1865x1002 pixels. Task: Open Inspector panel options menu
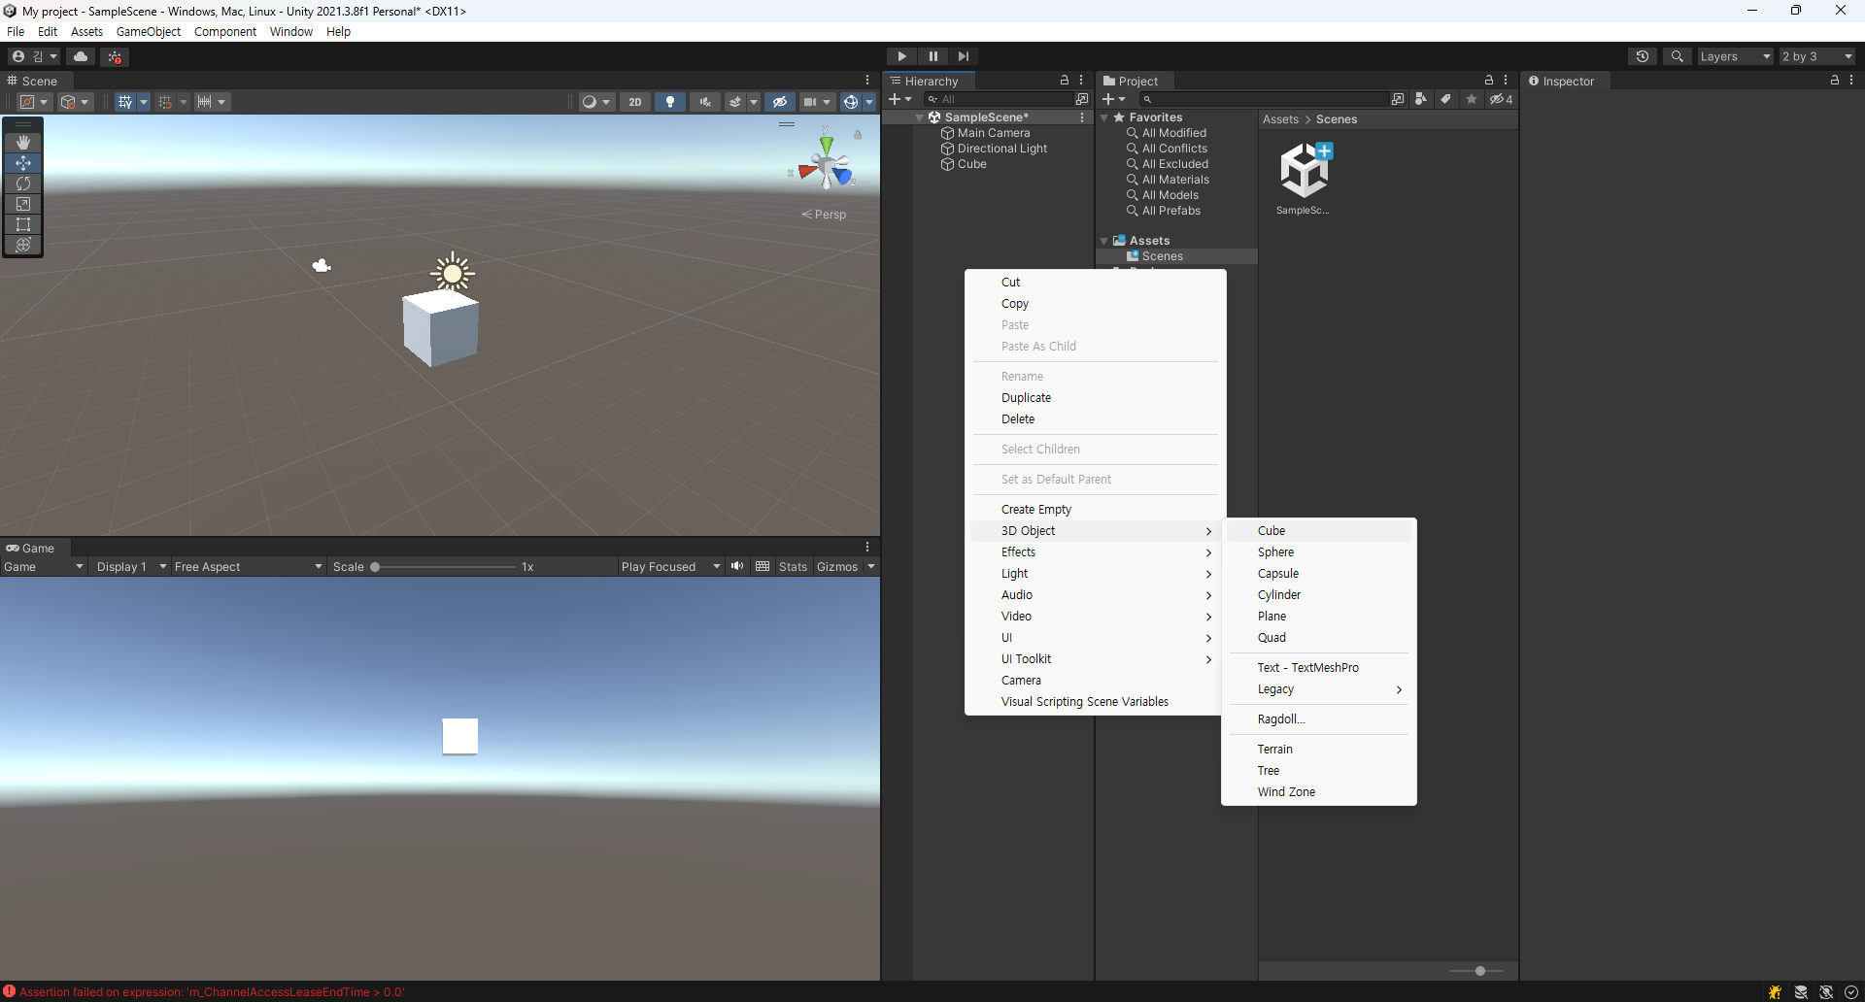tap(1851, 81)
